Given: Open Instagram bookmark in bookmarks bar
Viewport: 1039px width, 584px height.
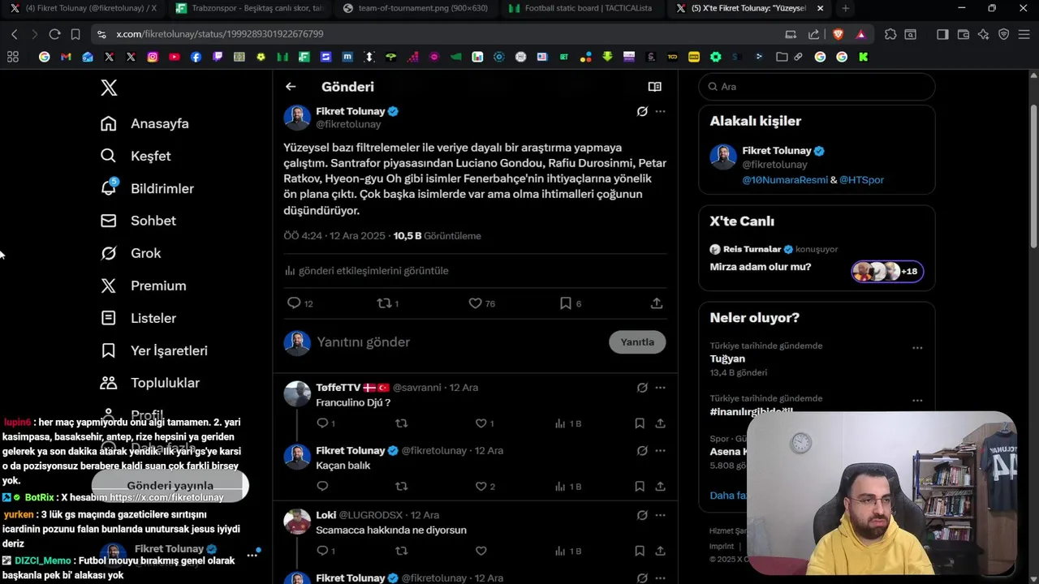Looking at the screenshot, I should (153, 57).
